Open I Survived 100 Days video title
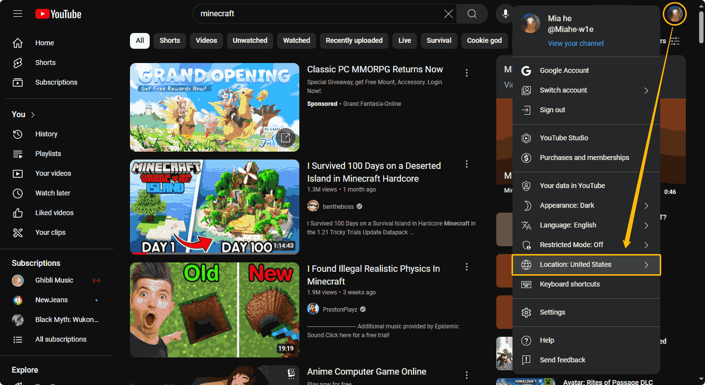Viewport: 705px width, 385px height. [x=374, y=172]
